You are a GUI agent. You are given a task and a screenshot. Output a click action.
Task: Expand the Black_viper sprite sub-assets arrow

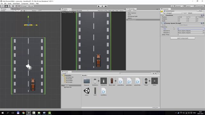pos(116,81)
